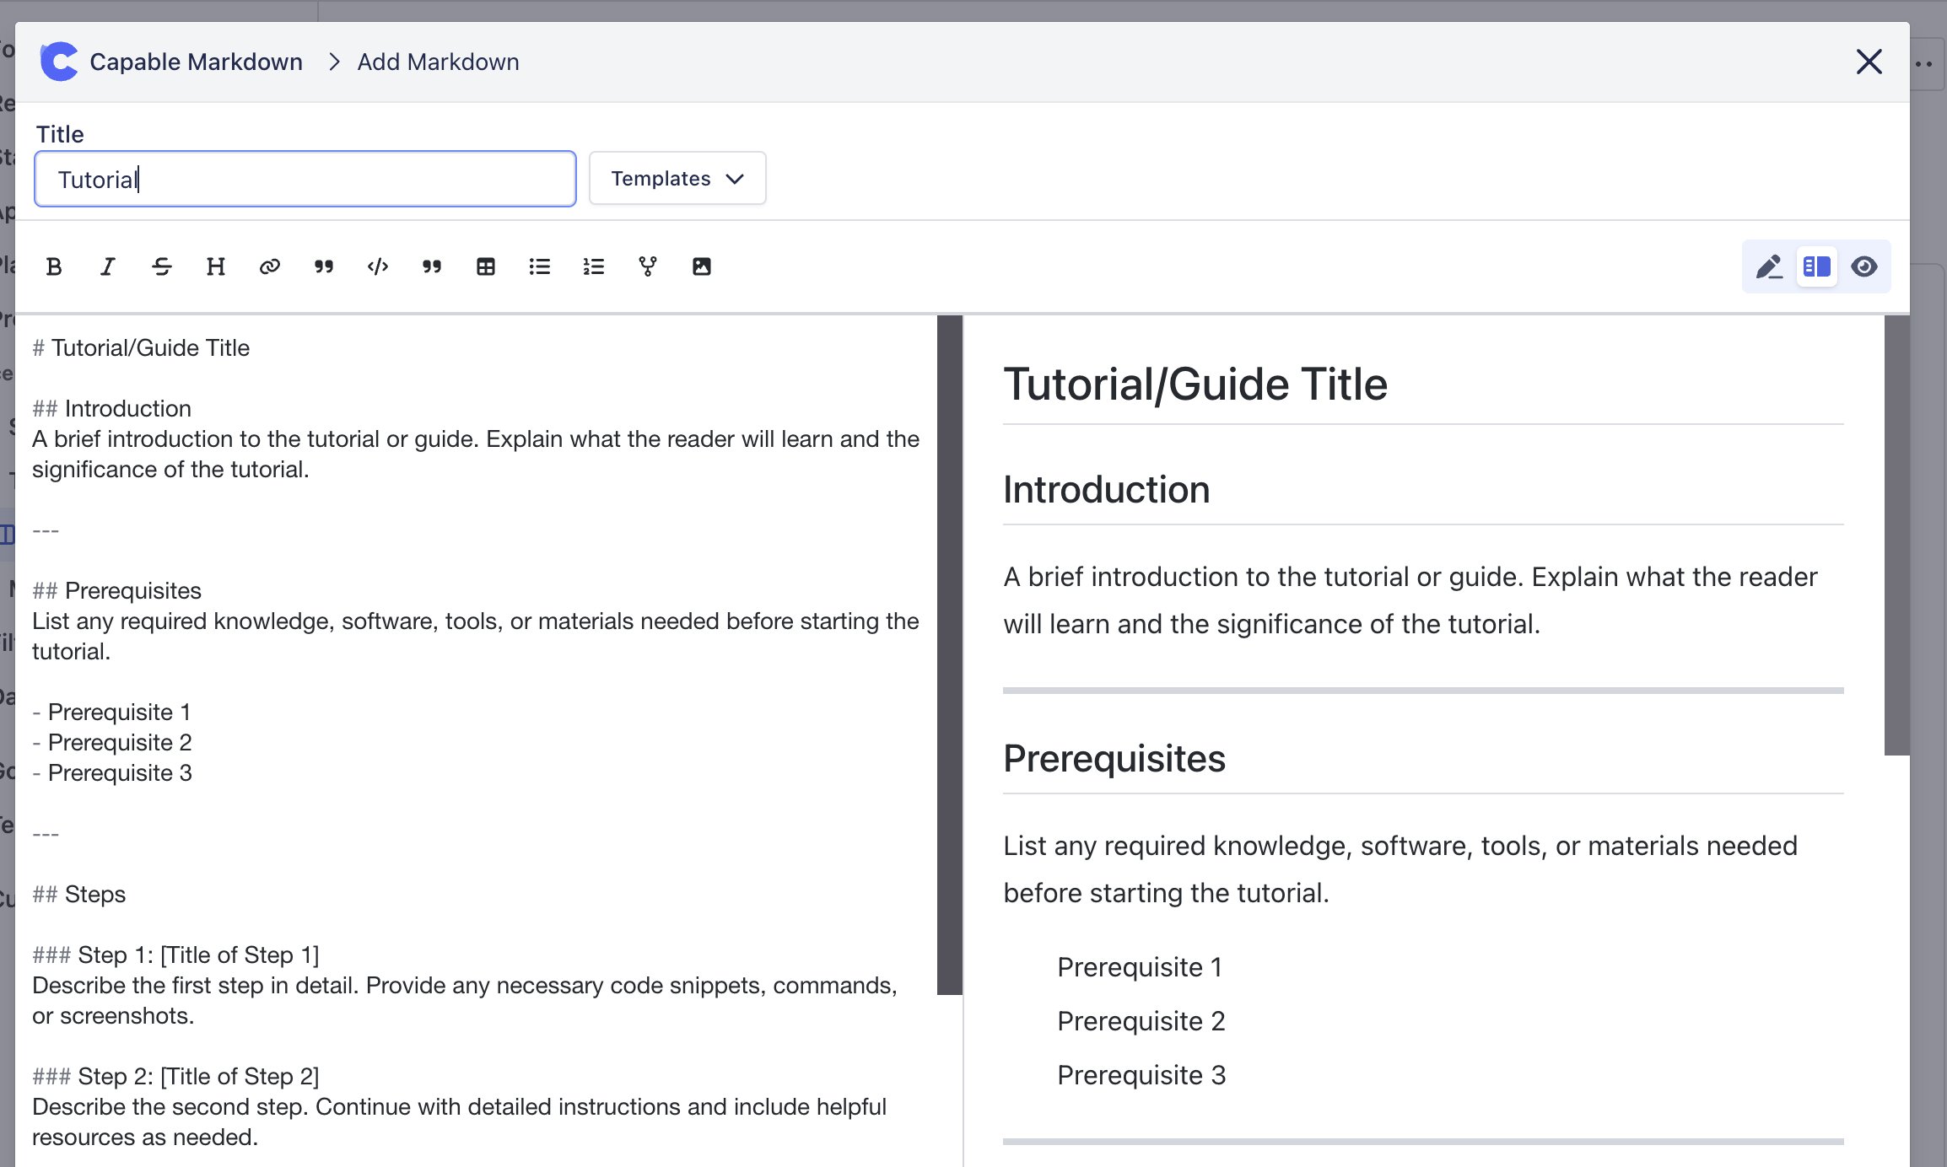Toggle bold formatting in toolbar

(54, 266)
